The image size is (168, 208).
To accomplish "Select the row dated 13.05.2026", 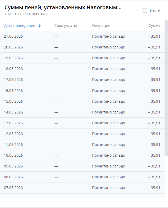I will pos(82,123).
